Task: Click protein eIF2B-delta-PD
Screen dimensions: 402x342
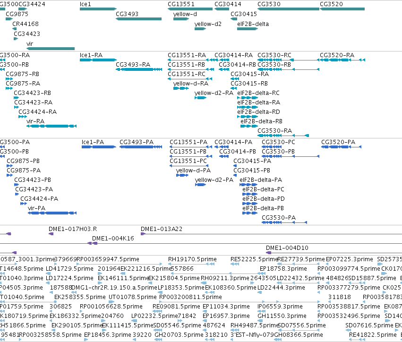Action: click(264, 199)
